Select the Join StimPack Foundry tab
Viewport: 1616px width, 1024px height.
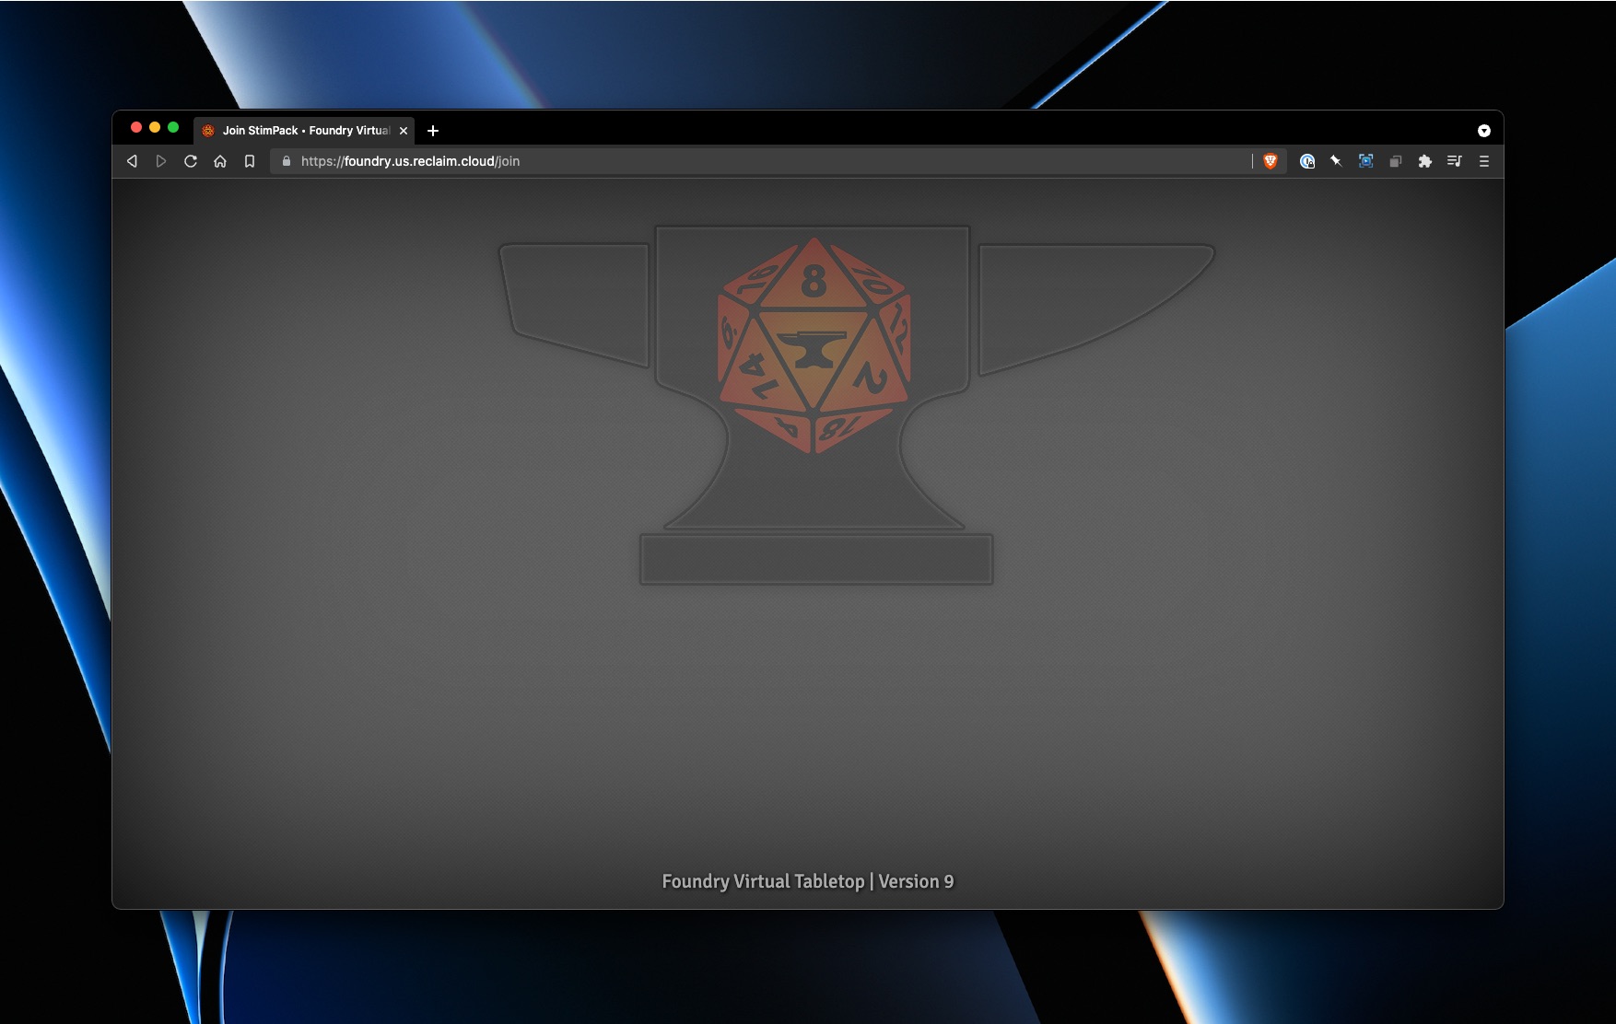(x=304, y=131)
